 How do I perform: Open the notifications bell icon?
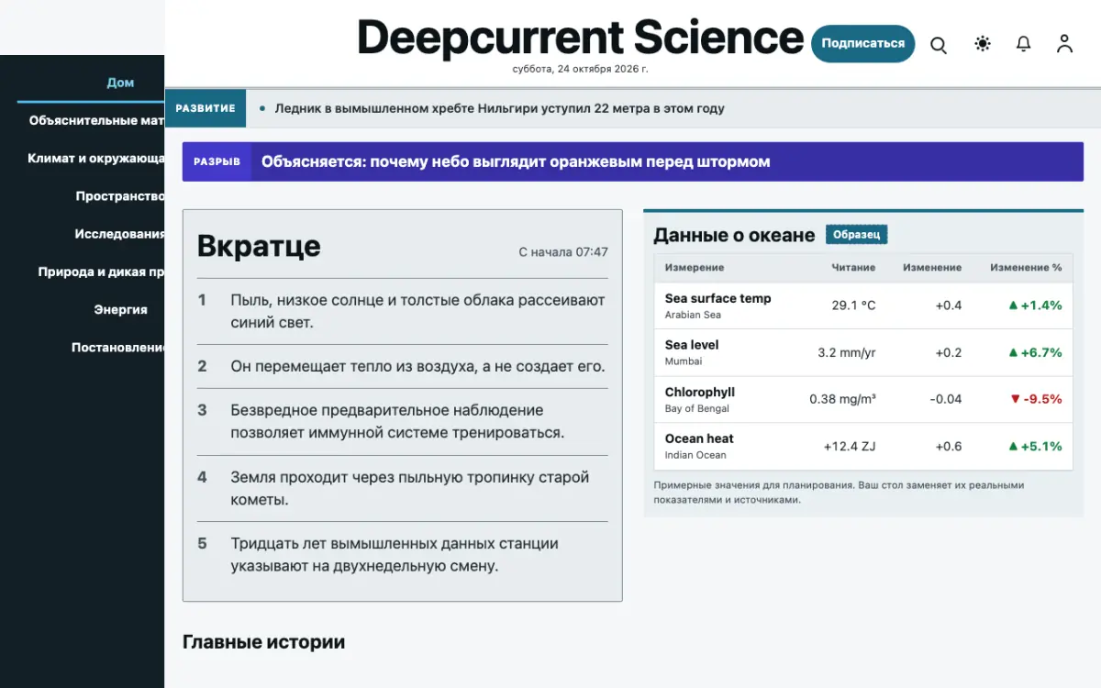point(1024,44)
